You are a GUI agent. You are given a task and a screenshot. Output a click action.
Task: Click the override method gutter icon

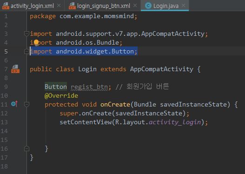tap(14, 104)
